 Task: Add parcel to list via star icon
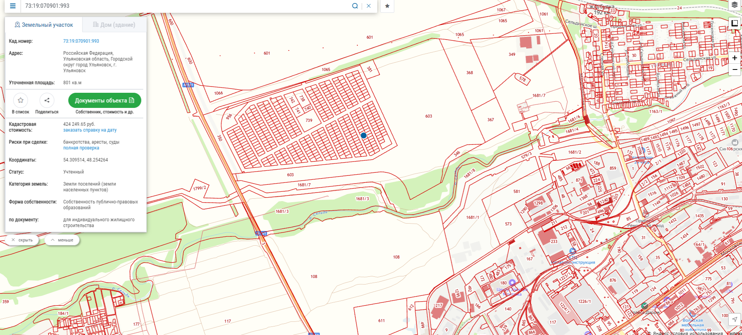point(21,101)
